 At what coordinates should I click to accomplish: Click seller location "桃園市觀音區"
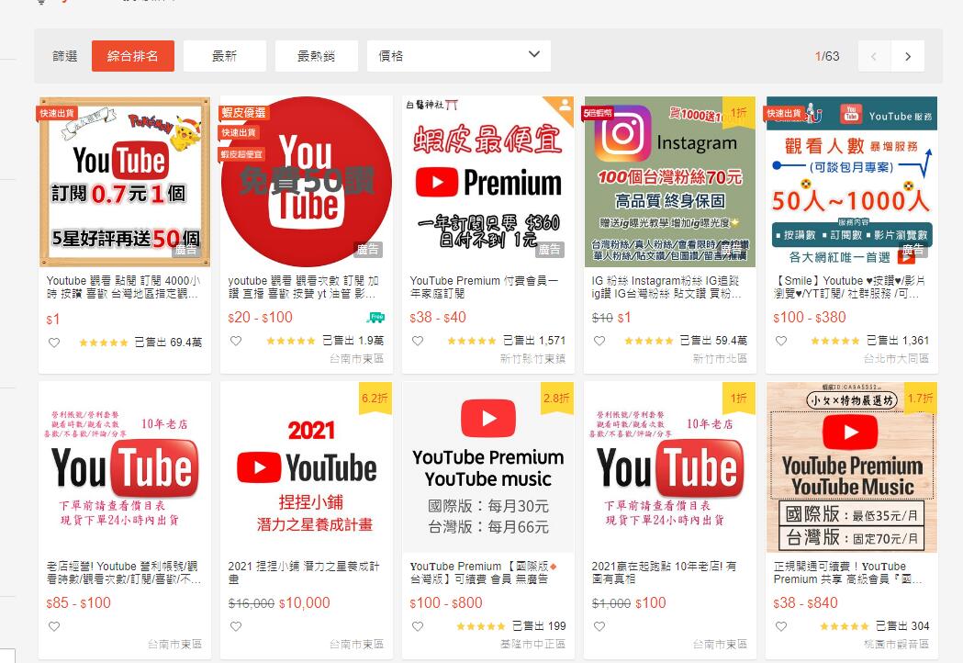point(897,645)
